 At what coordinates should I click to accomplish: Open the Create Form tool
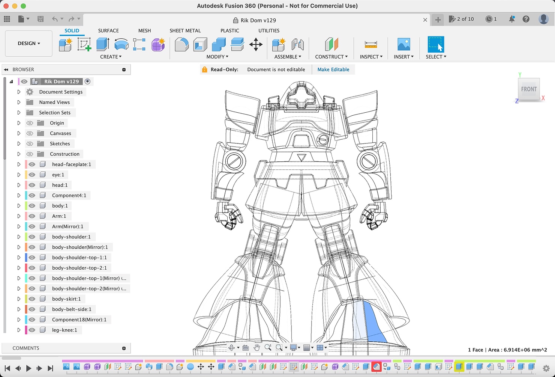(x=158, y=44)
